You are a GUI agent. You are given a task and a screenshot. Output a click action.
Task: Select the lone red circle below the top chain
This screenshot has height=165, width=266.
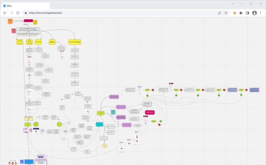pos(159,125)
